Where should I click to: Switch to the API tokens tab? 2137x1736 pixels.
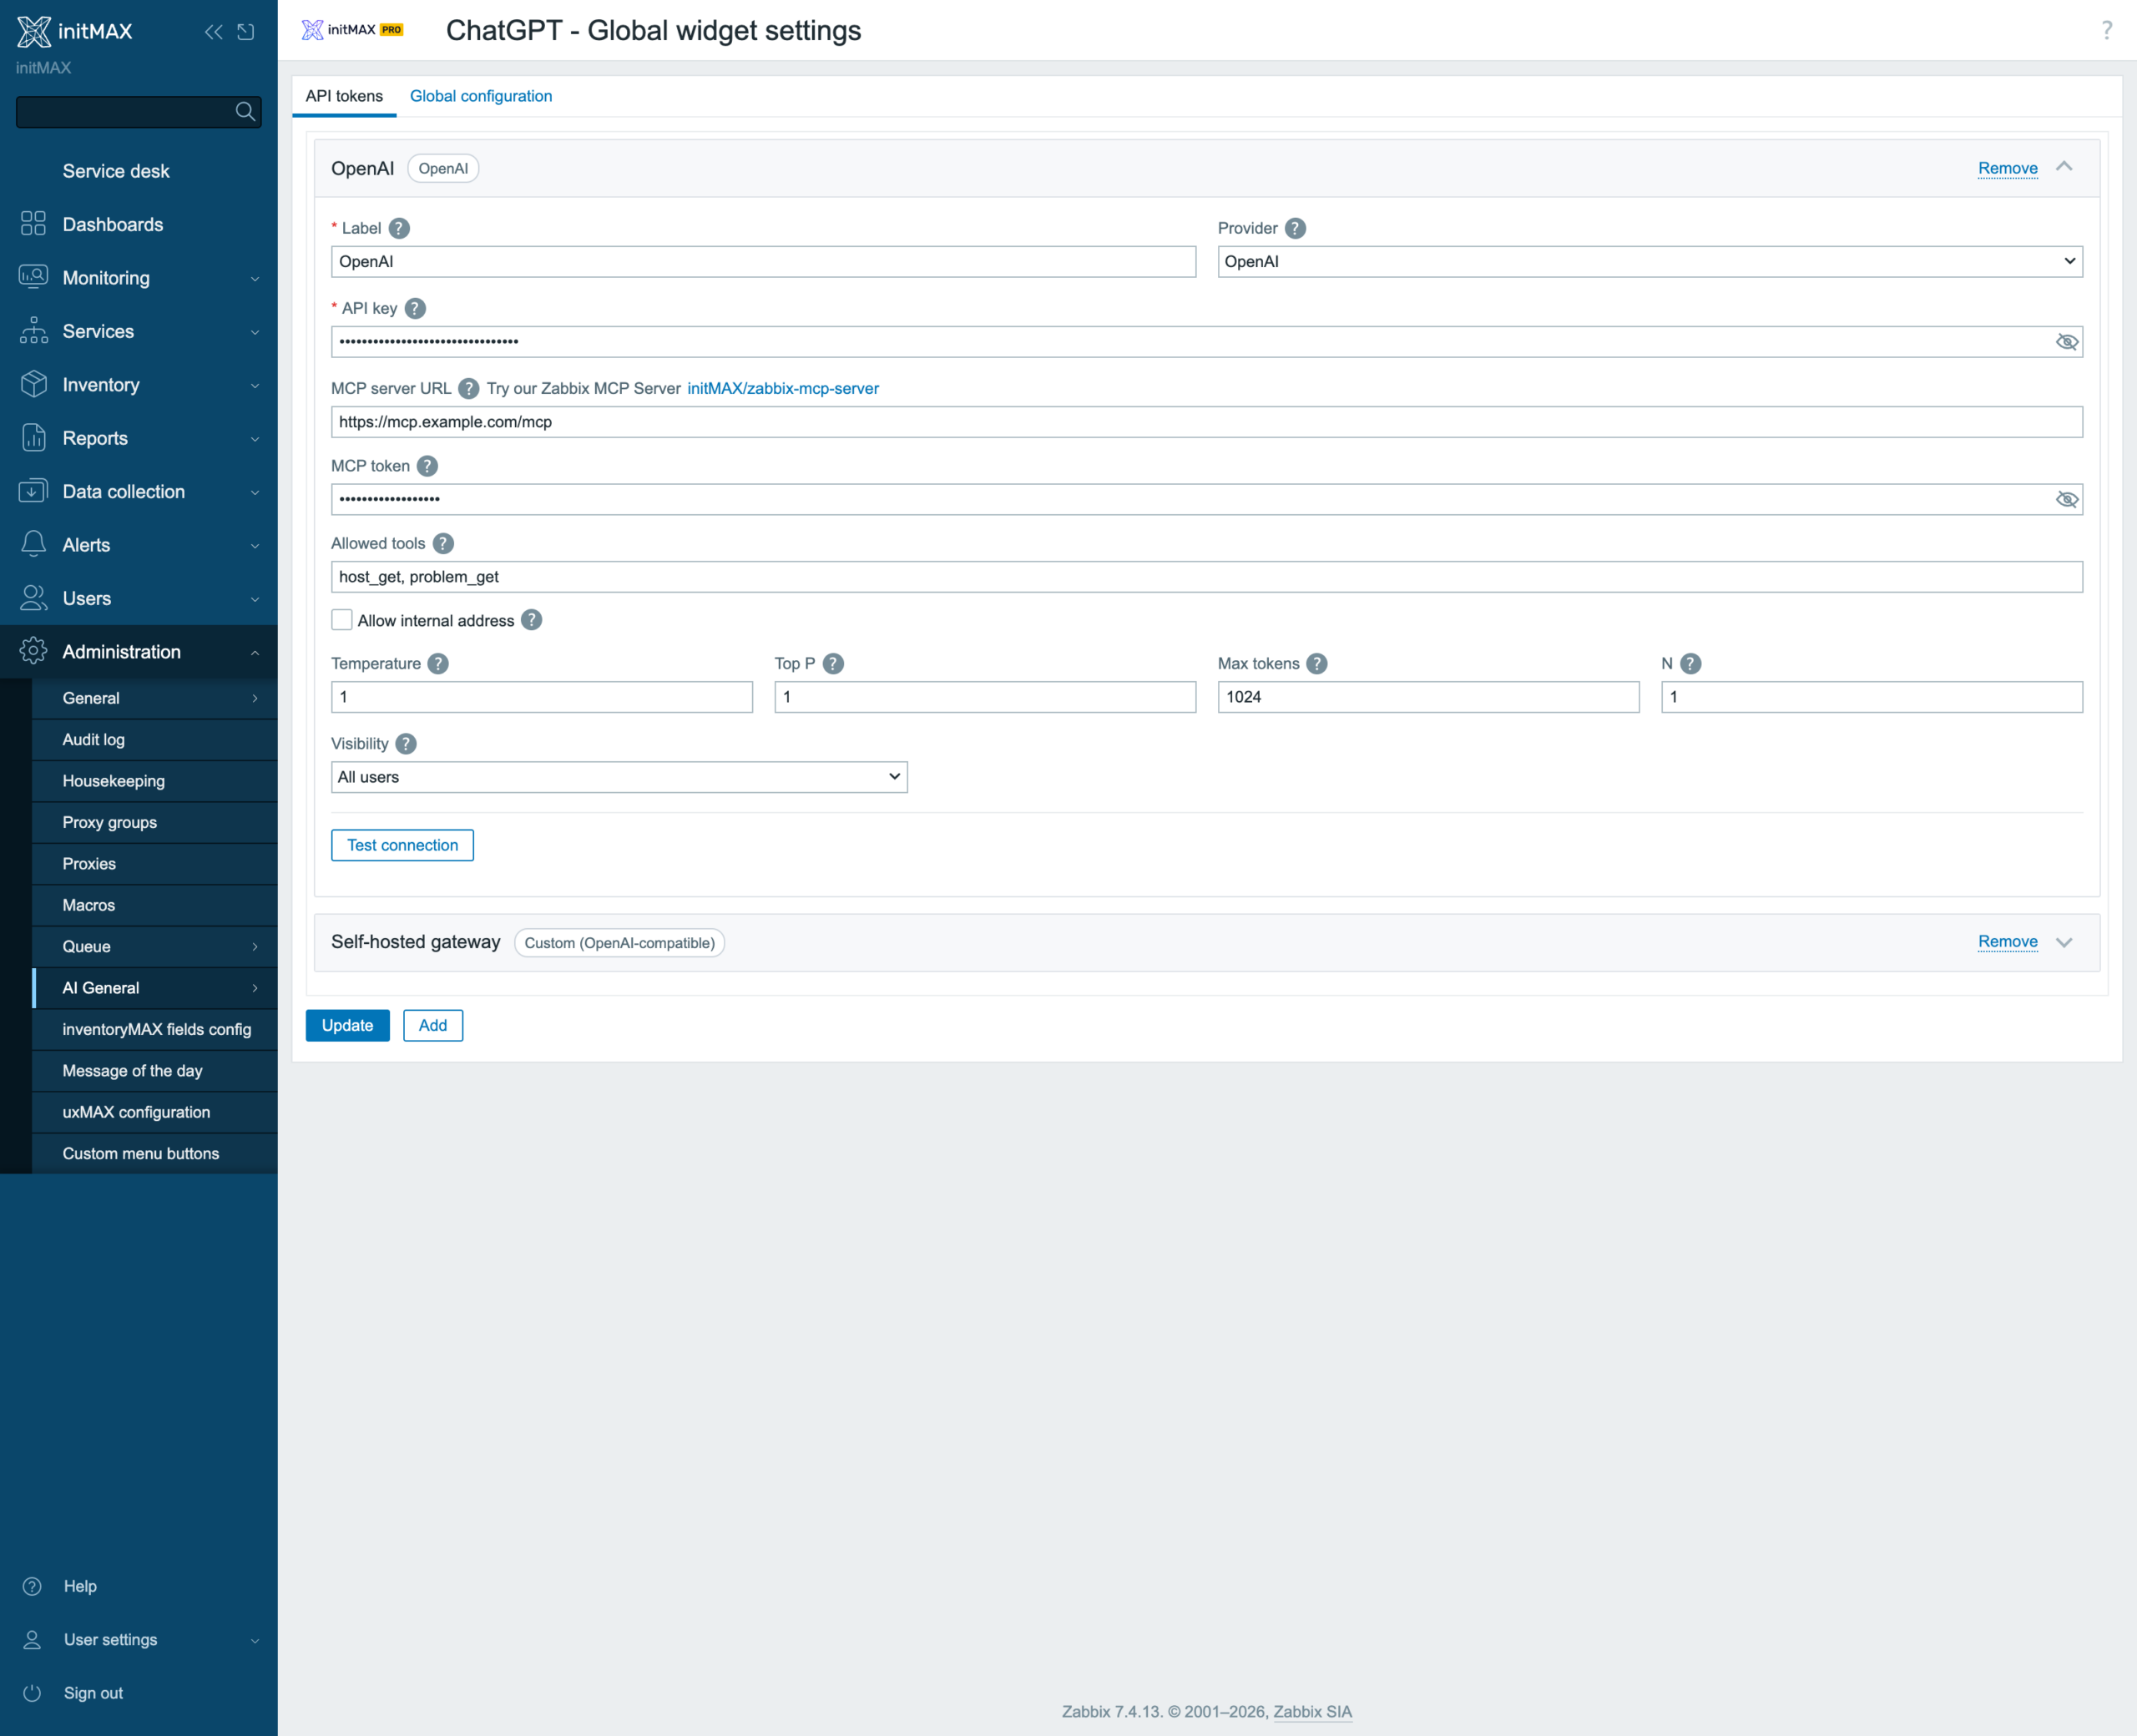pos(344,96)
